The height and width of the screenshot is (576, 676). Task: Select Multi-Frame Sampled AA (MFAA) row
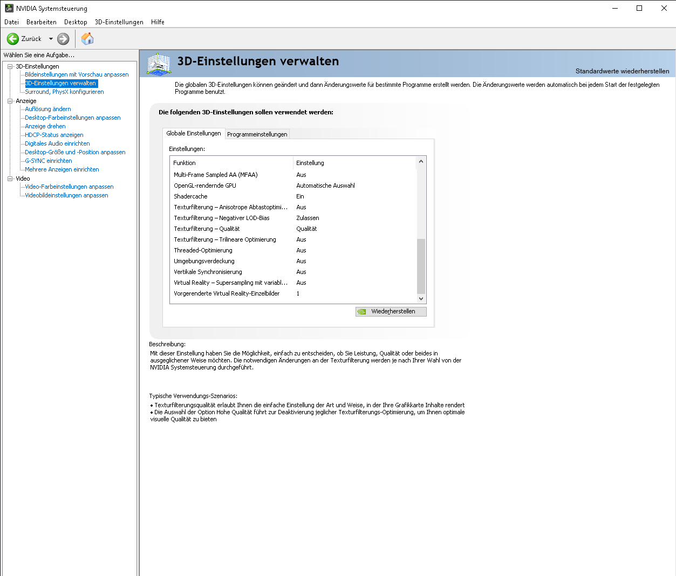(x=293, y=175)
